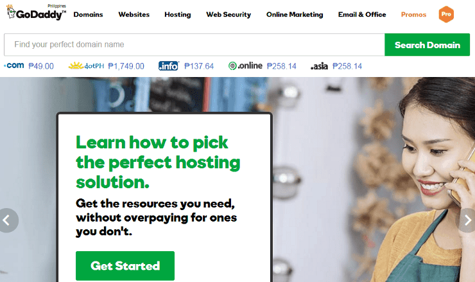475x282 pixels.
Task: Open the Email & Office menu
Action: pos(362,15)
